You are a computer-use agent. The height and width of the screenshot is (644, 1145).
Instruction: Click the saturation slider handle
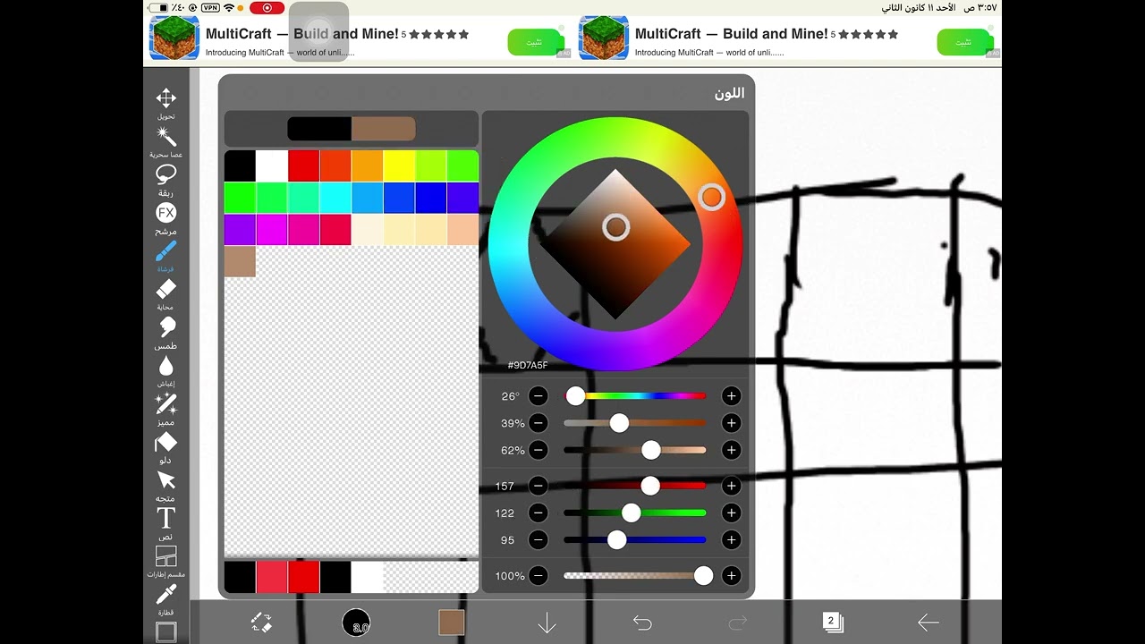619,423
